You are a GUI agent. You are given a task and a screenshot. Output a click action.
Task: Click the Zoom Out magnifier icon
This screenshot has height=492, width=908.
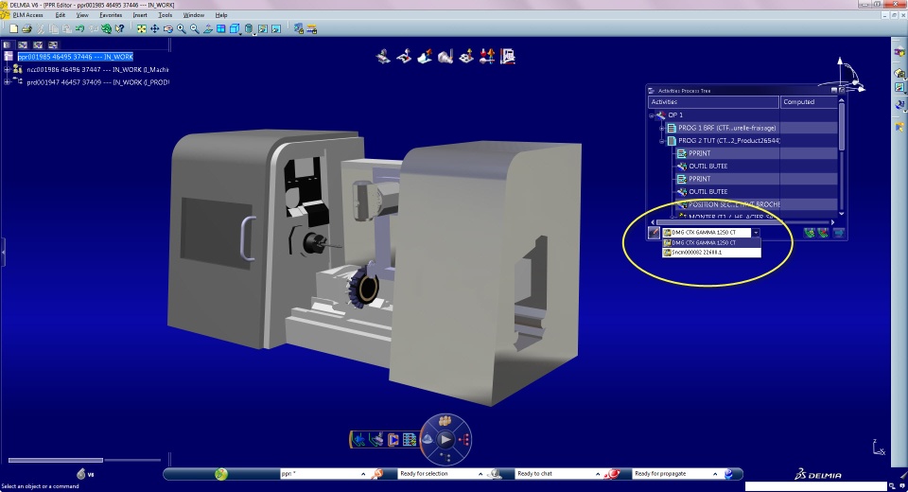tap(195, 28)
